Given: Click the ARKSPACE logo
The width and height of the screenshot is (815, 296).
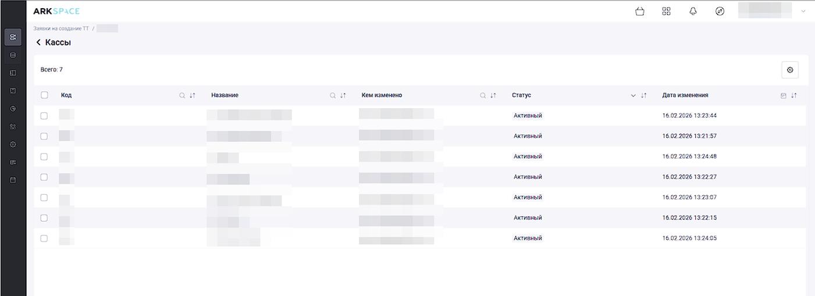Looking at the screenshot, I should tap(56, 11).
